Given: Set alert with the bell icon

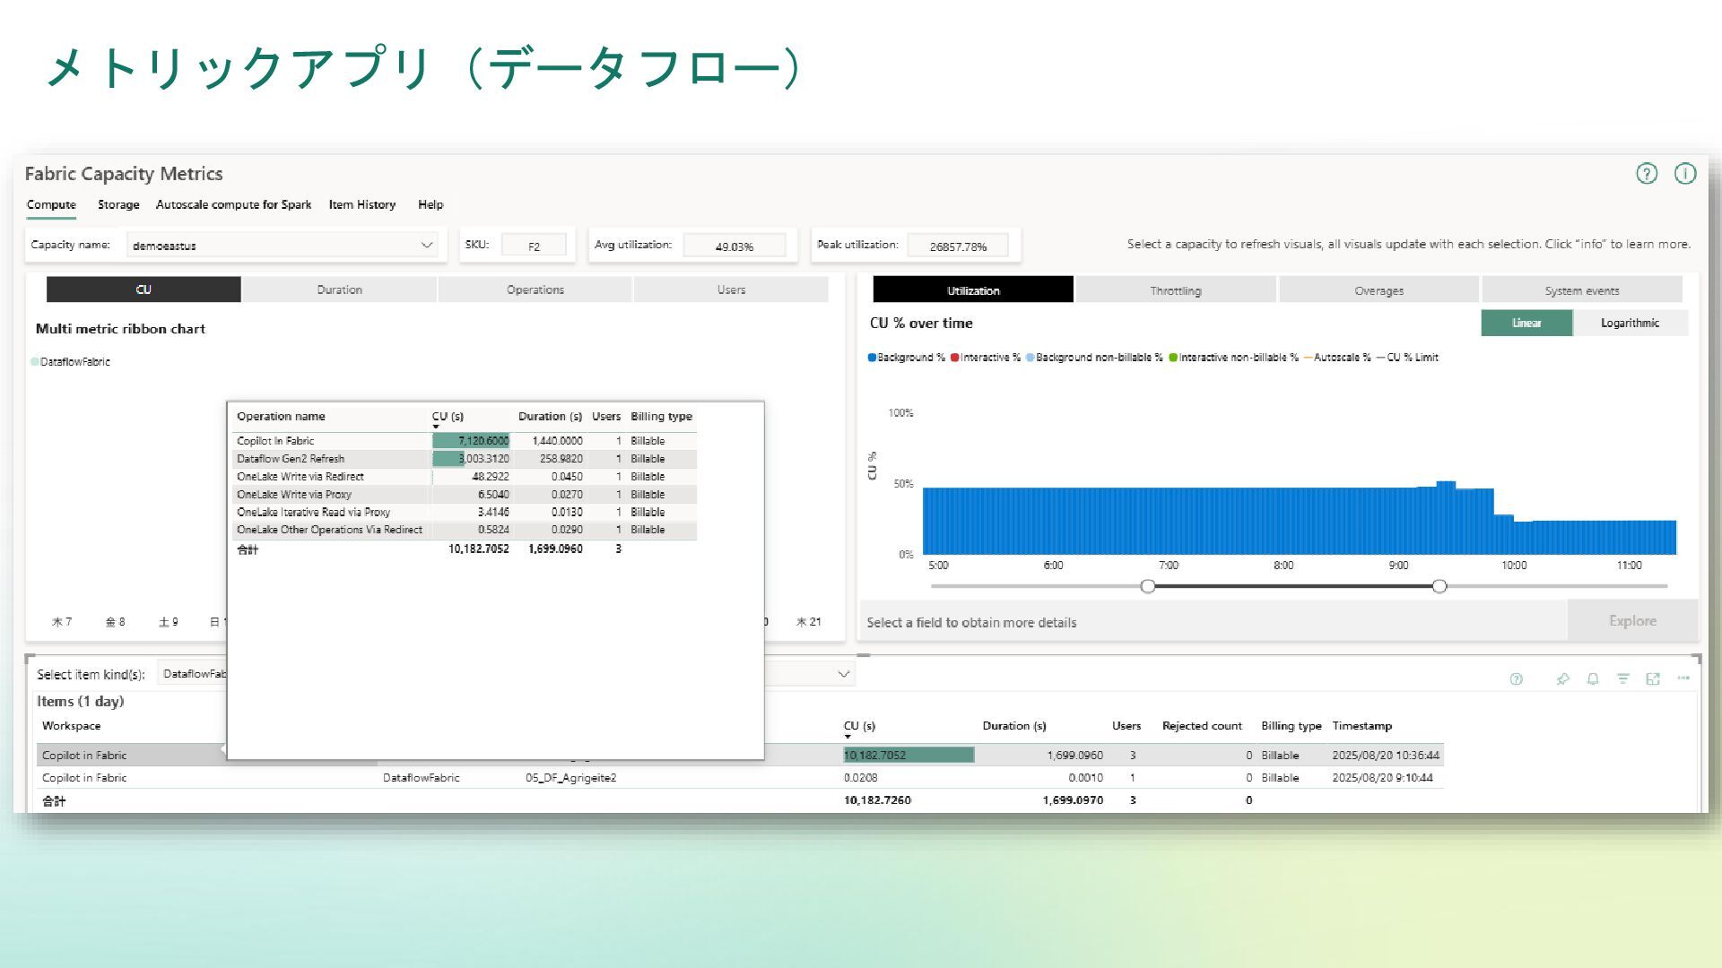Looking at the screenshot, I should click(1593, 679).
